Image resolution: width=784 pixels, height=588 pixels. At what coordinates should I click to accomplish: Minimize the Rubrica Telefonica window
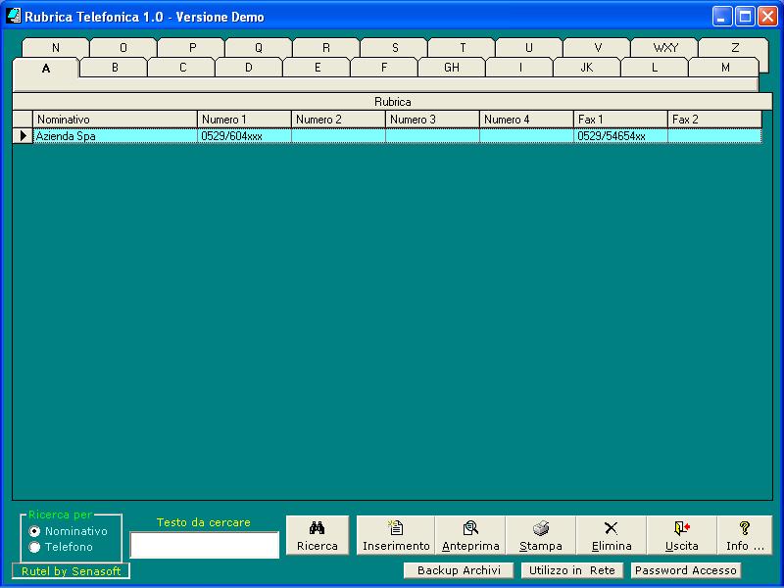click(x=721, y=17)
